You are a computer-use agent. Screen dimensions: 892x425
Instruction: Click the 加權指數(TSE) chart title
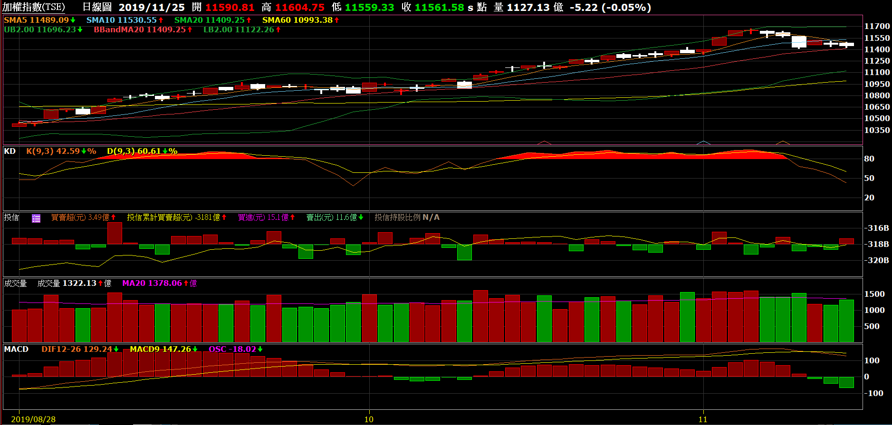tap(34, 7)
